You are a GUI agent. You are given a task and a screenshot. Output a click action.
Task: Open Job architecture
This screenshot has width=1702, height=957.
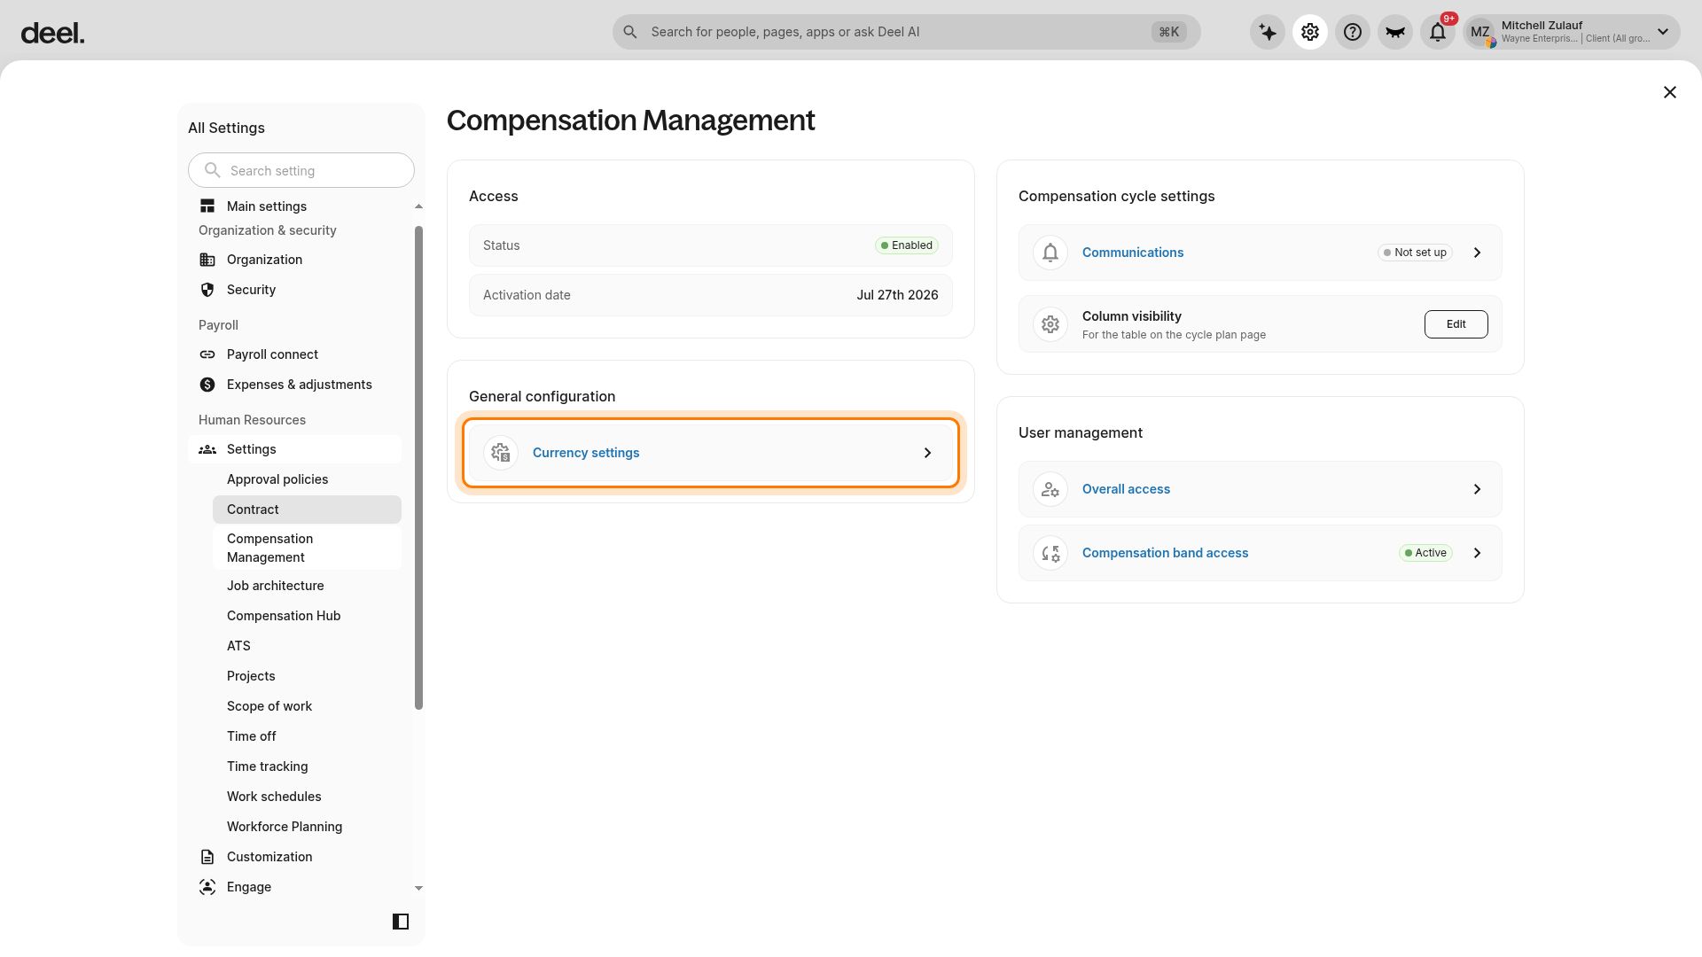click(307, 586)
